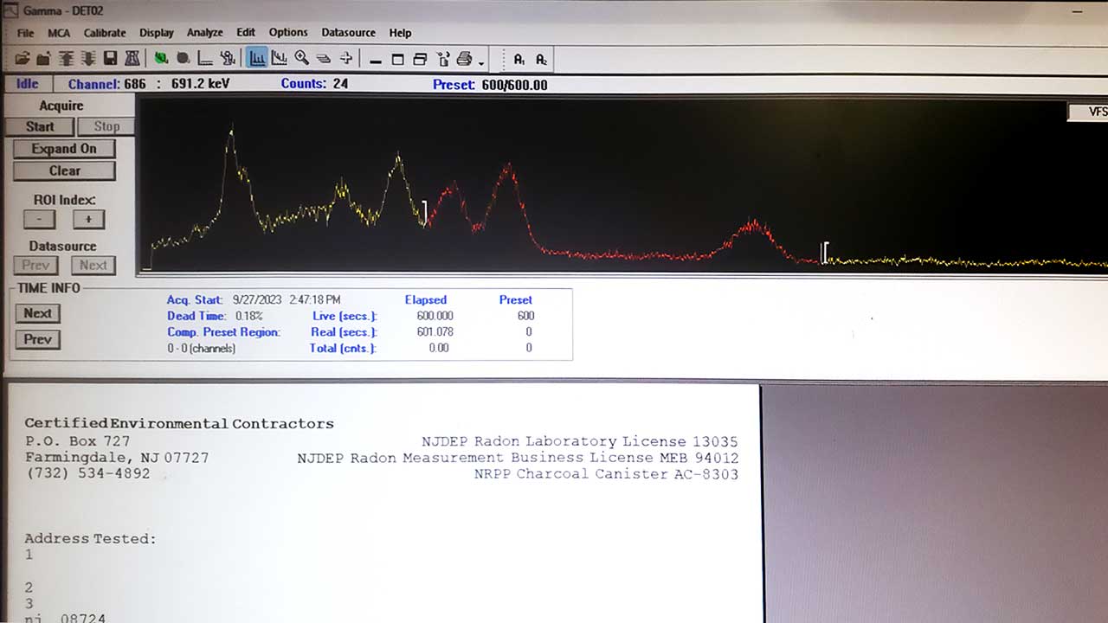This screenshot has height=623, width=1108.
Task: Toggle the log scale chart icon
Action: tap(279, 59)
